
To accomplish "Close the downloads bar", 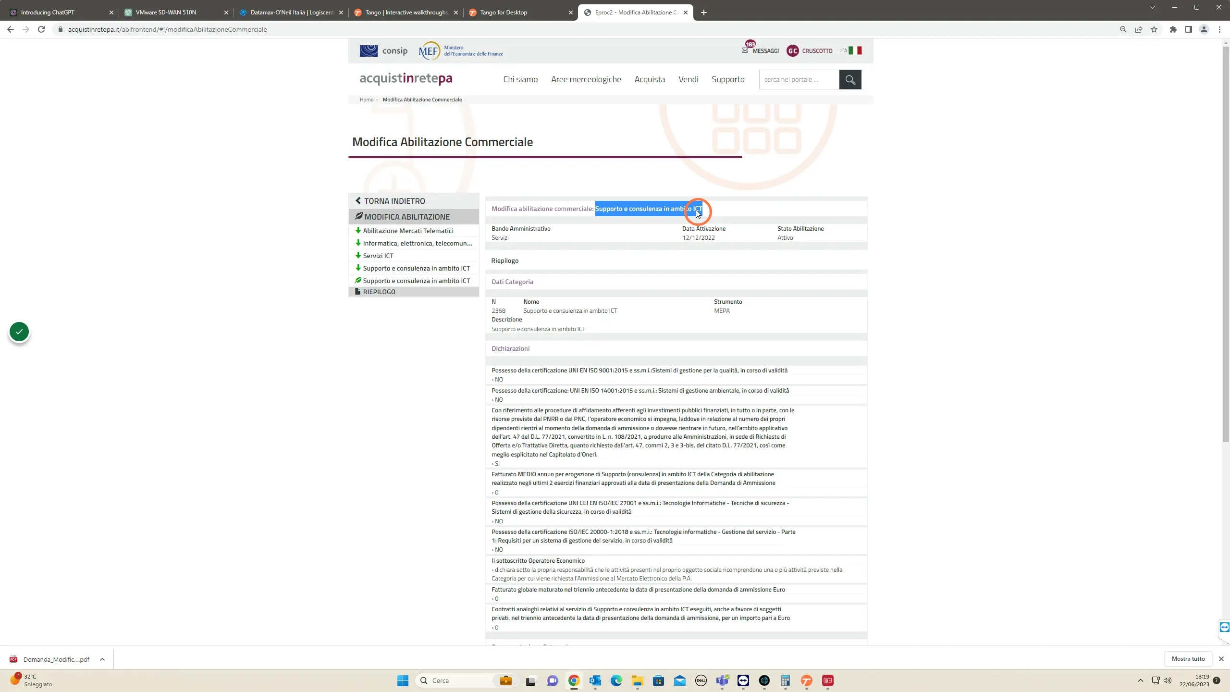I will (1221, 659).
